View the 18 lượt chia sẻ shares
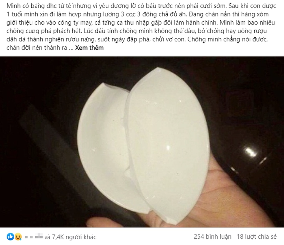 pos(257,237)
